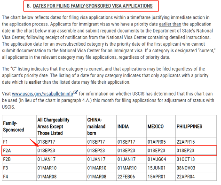Click the external link icon after visabulletininfo
The width and height of the screenshot is (221, 185).
[76, 92]
